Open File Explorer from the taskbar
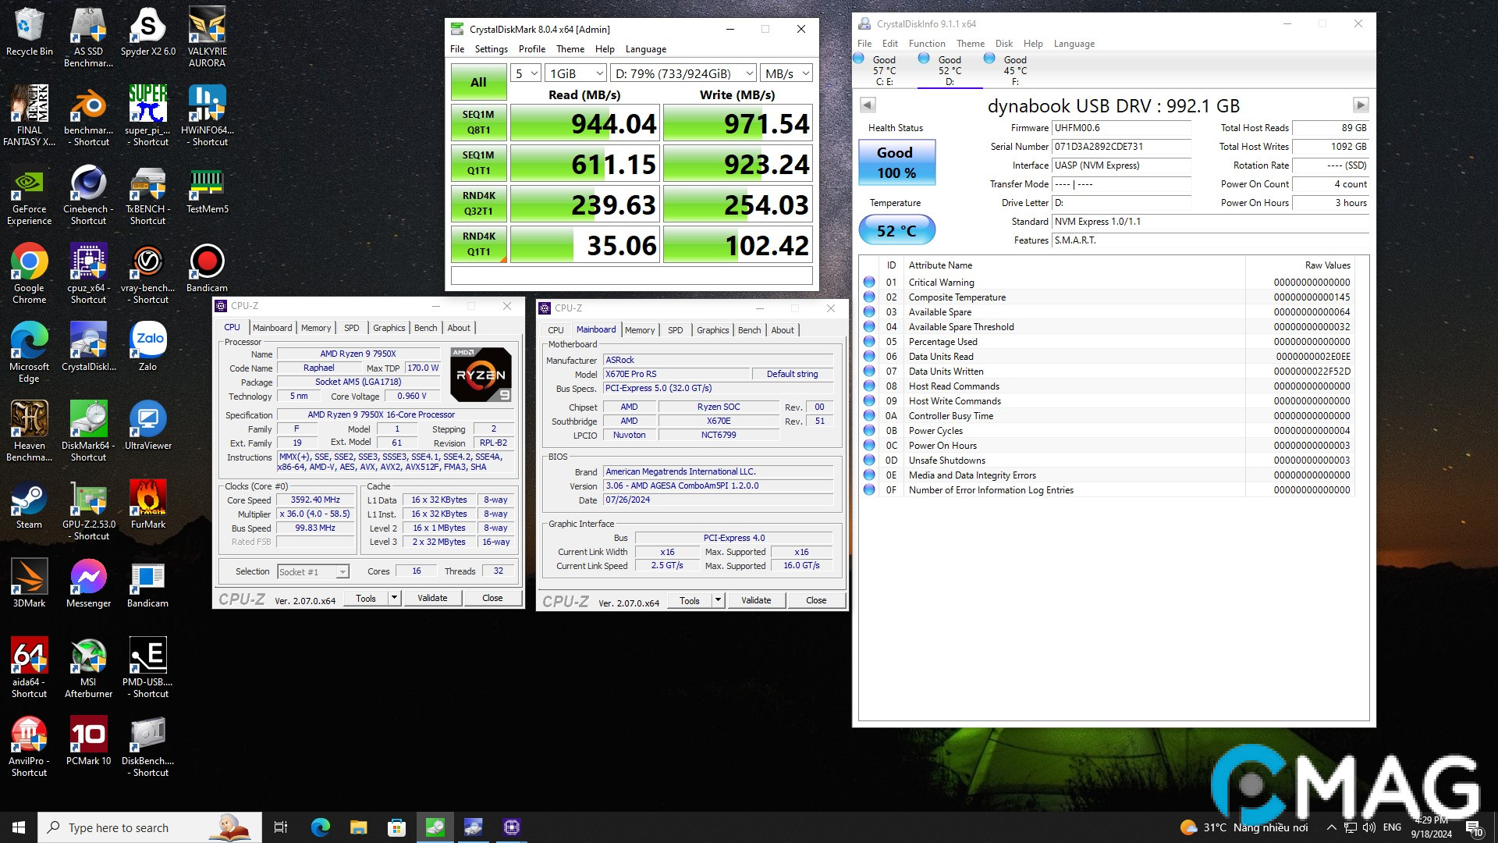This screenshot has height=843, width=1498. [x=358, y=827]
